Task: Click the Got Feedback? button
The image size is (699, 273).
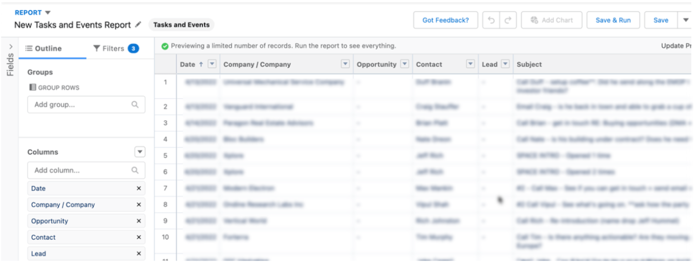Action: click(x=445, y=20)
